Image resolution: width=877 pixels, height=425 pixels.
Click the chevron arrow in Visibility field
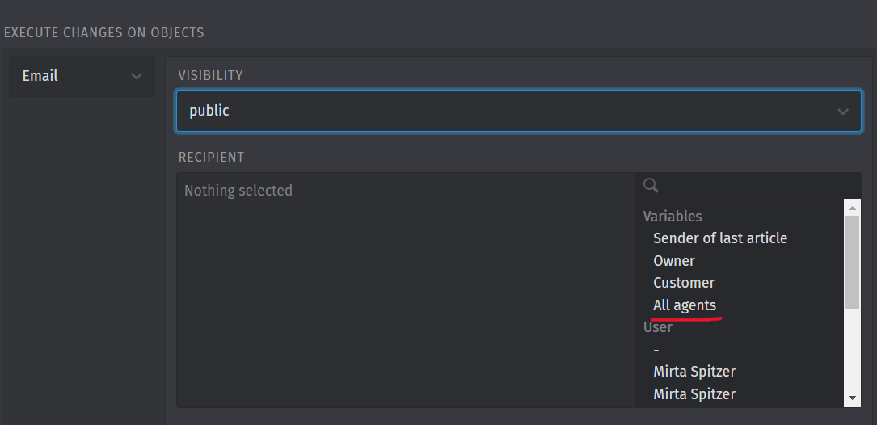pyautogui.click(x=842, y=112)
